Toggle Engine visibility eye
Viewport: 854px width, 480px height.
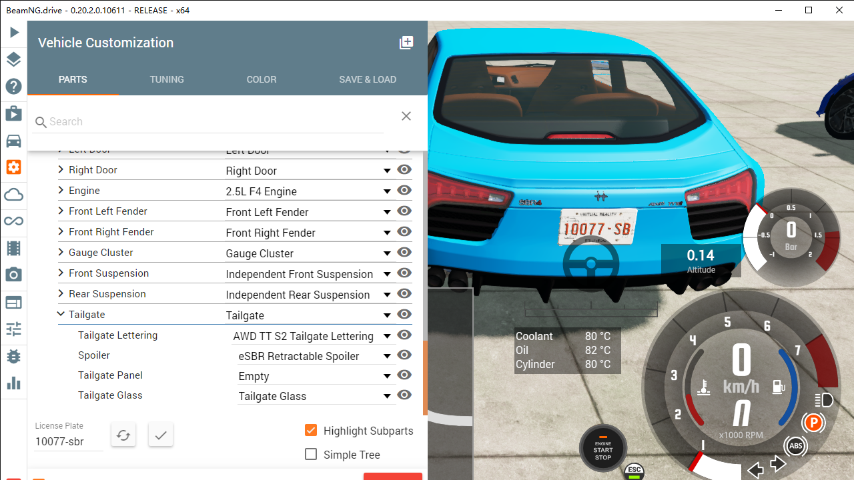[x=404, y=191]
